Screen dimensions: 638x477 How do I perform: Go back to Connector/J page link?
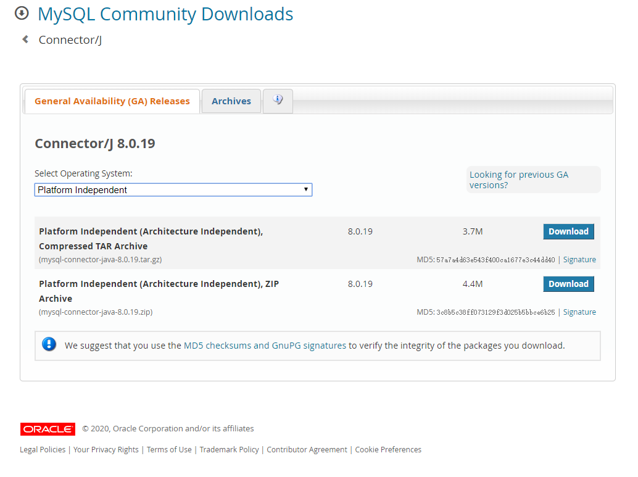(70, 40)
